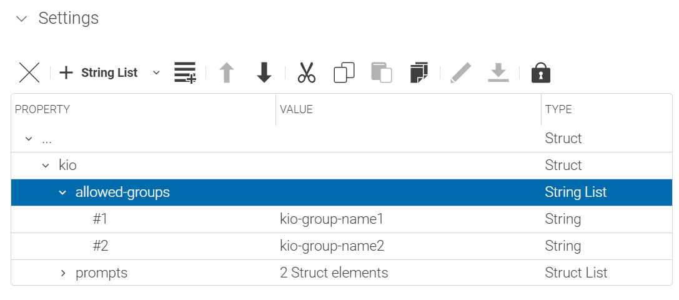Select the #2 string list row
This screenshot has width=679, height=300.
(x=100, y=246)
